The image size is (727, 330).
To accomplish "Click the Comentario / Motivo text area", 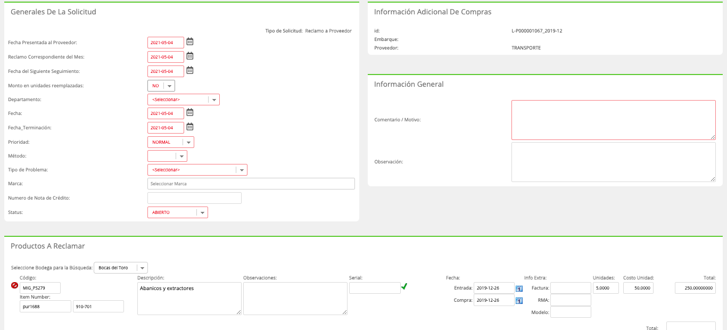I will coord(614,120).
